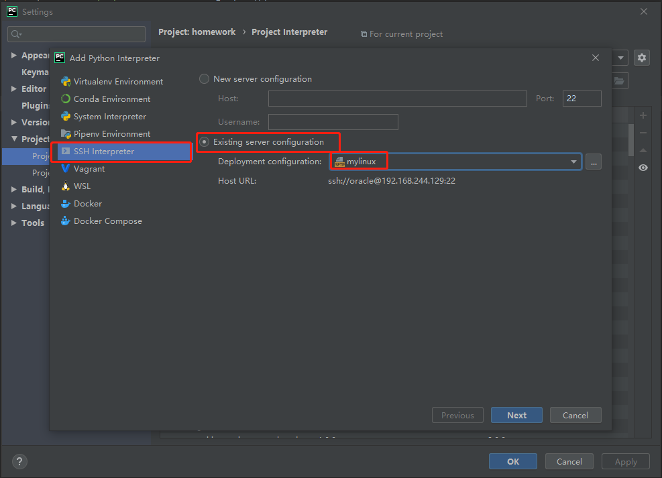Open Plugins settings item
The image size is (662, 478).
(35, 105)
